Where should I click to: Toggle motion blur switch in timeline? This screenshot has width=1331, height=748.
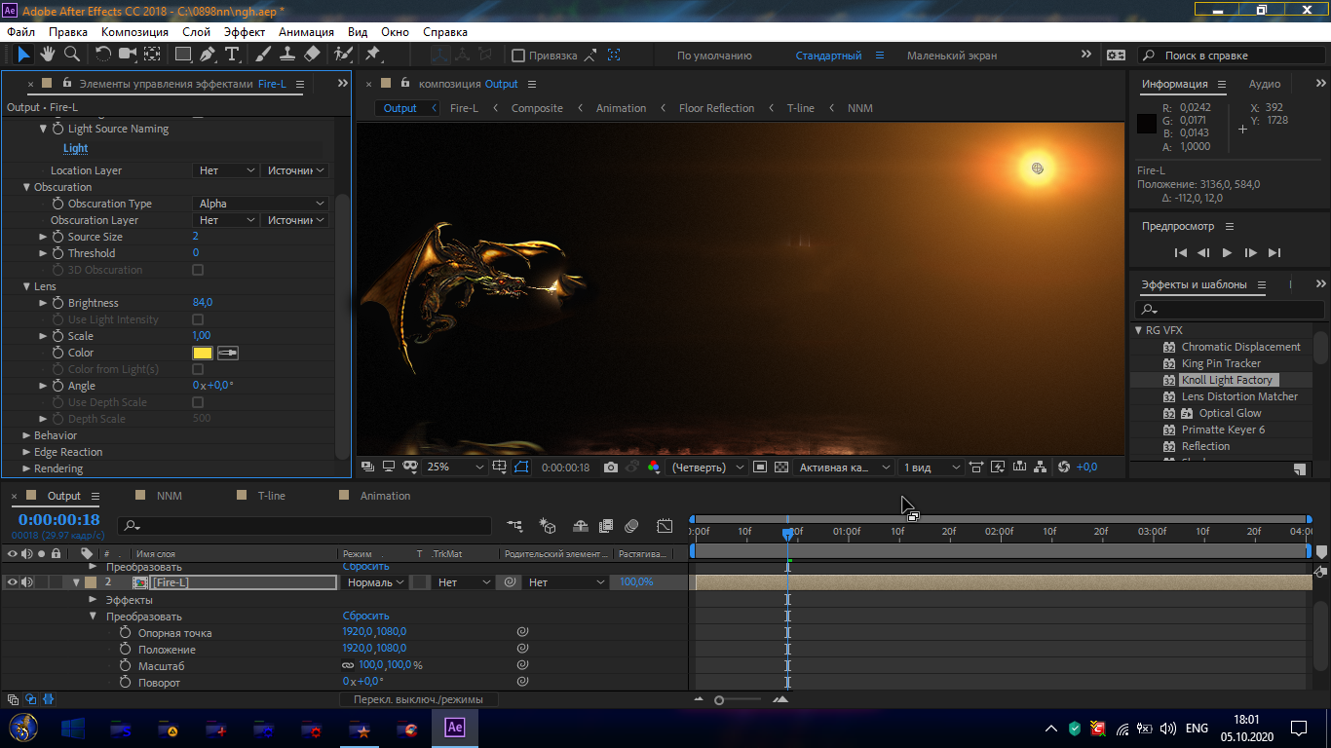(x=631, y=526)
